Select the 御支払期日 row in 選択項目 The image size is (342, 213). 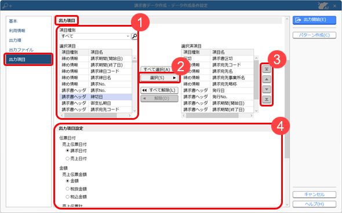pos(96,103)
